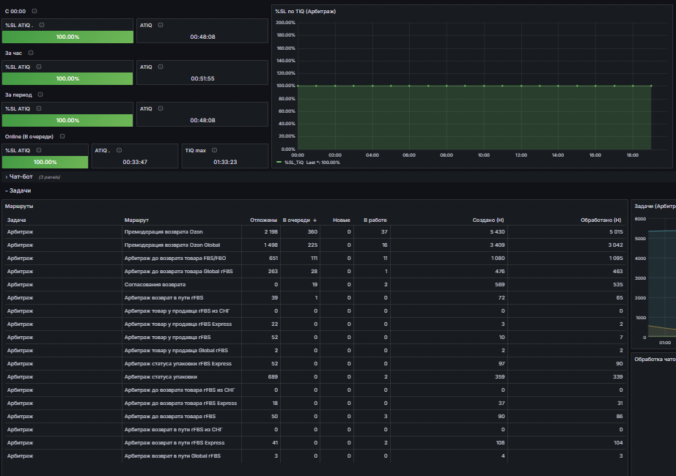Screen dimensions: 676x476
Task: Click the 'Отложены' value 2 198
Action: 271,231
